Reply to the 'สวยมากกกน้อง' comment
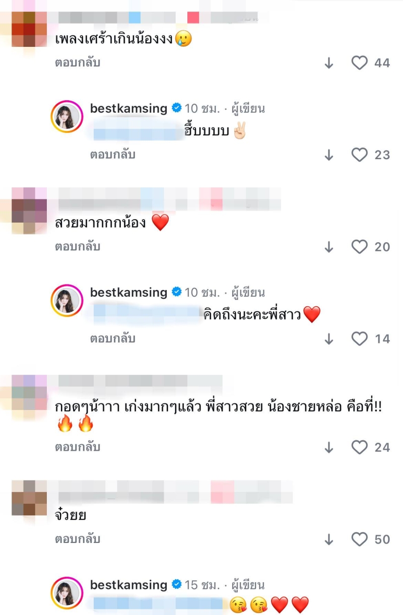 [78, 246]
